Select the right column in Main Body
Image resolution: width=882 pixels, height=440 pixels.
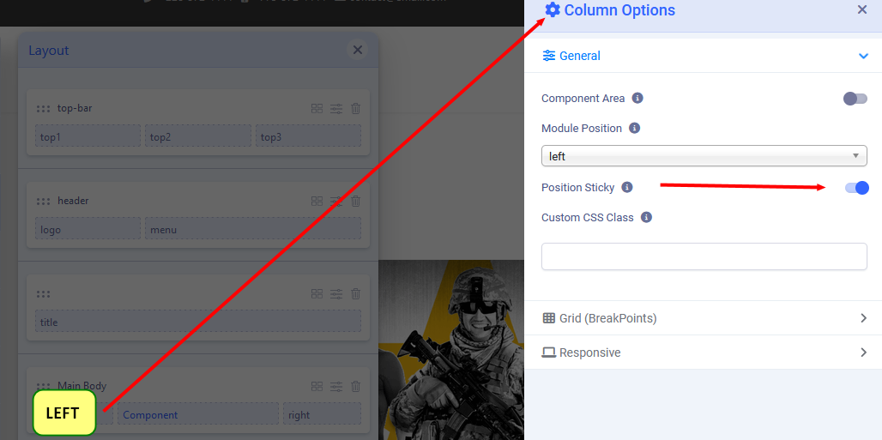coord(322,414)
